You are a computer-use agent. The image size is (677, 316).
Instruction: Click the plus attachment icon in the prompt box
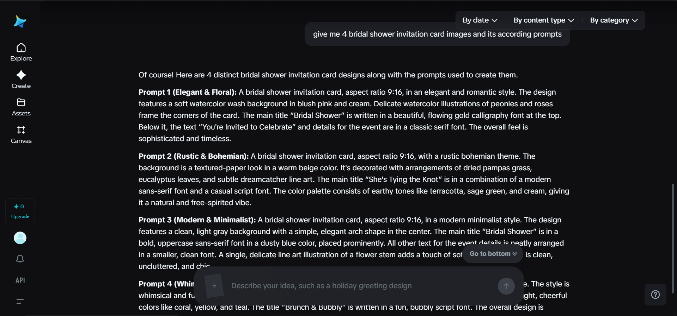(214, 286)
